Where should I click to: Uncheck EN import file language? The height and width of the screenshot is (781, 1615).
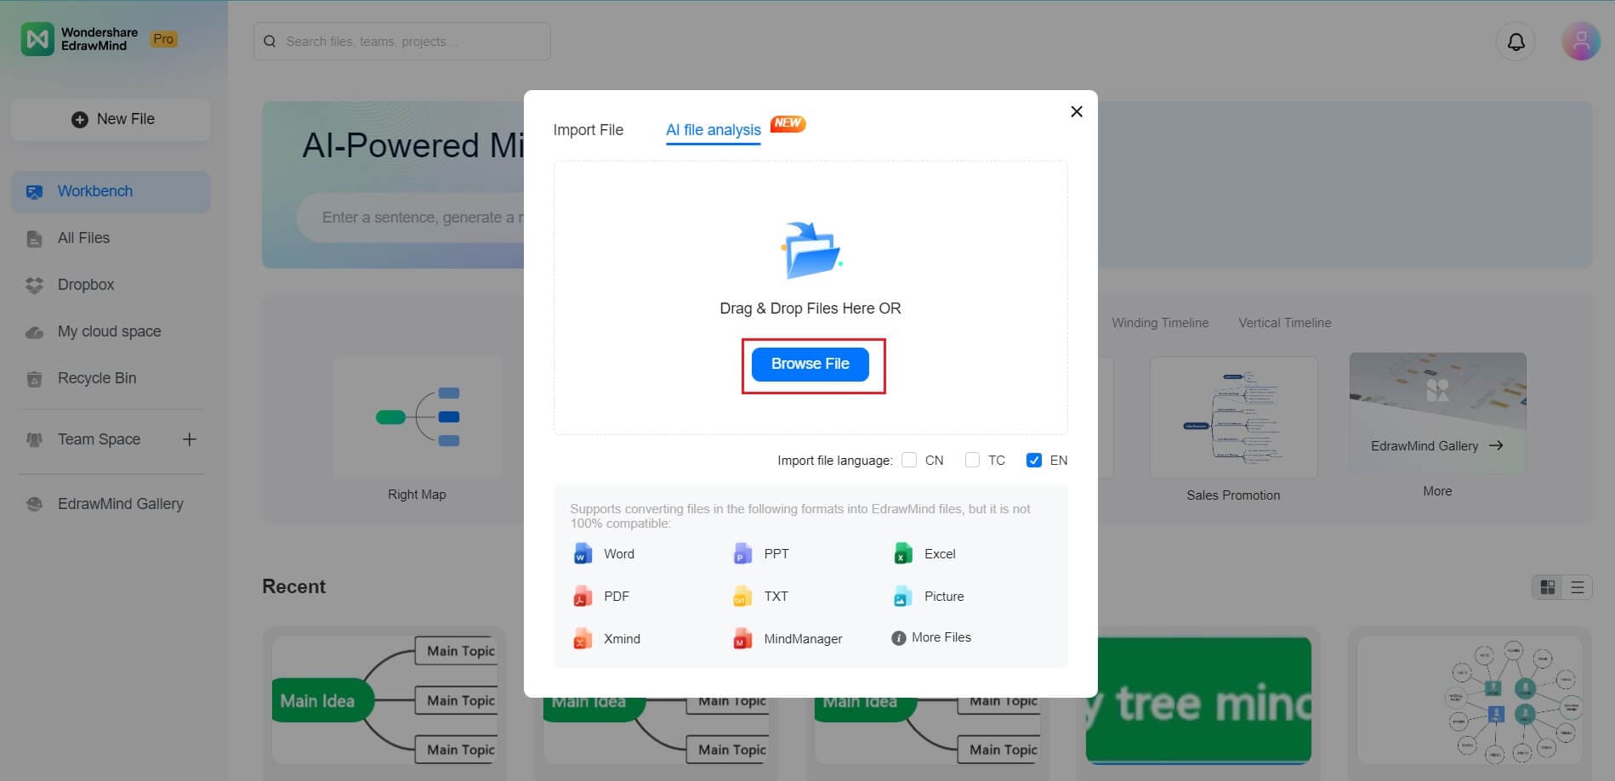1034,460
